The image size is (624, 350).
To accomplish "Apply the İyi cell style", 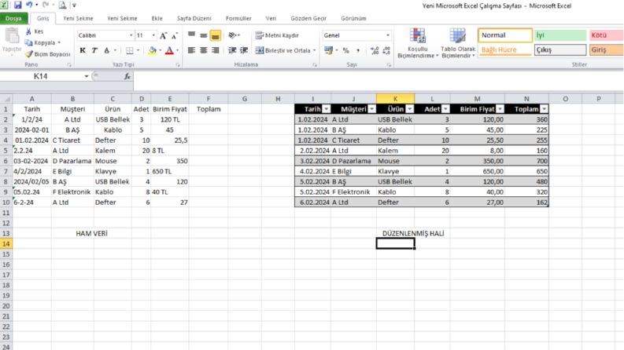I will [560, 35].
